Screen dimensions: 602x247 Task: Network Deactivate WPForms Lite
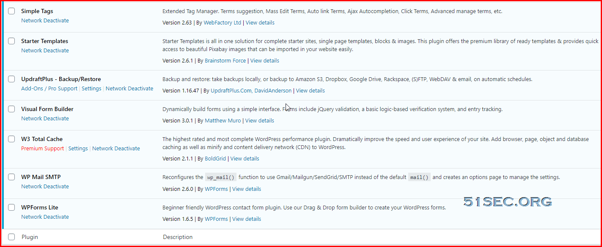point(45,217)
